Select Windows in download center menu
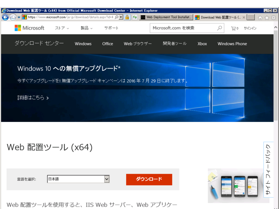The height and width of the screenshot is (209, 279). point(83,44)
